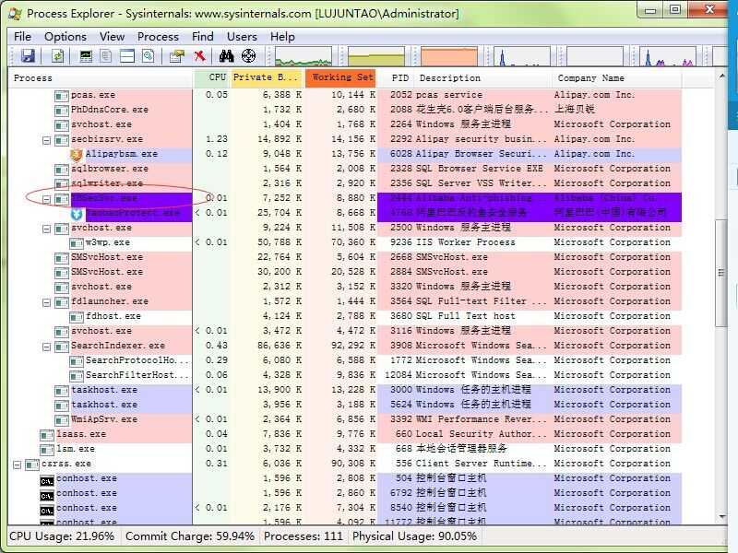Select the PhDdnsCore.exe process row
738x553 pixels.
[x=345, y=110]
